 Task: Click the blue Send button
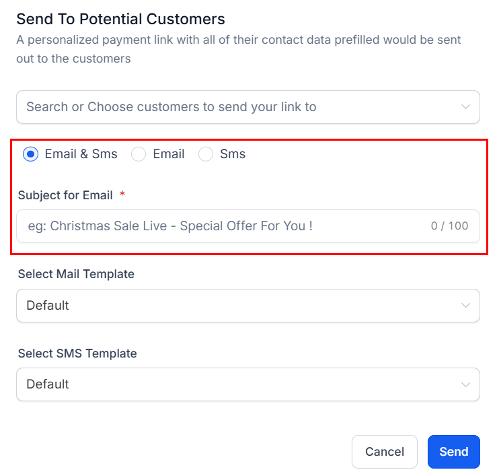453,451
